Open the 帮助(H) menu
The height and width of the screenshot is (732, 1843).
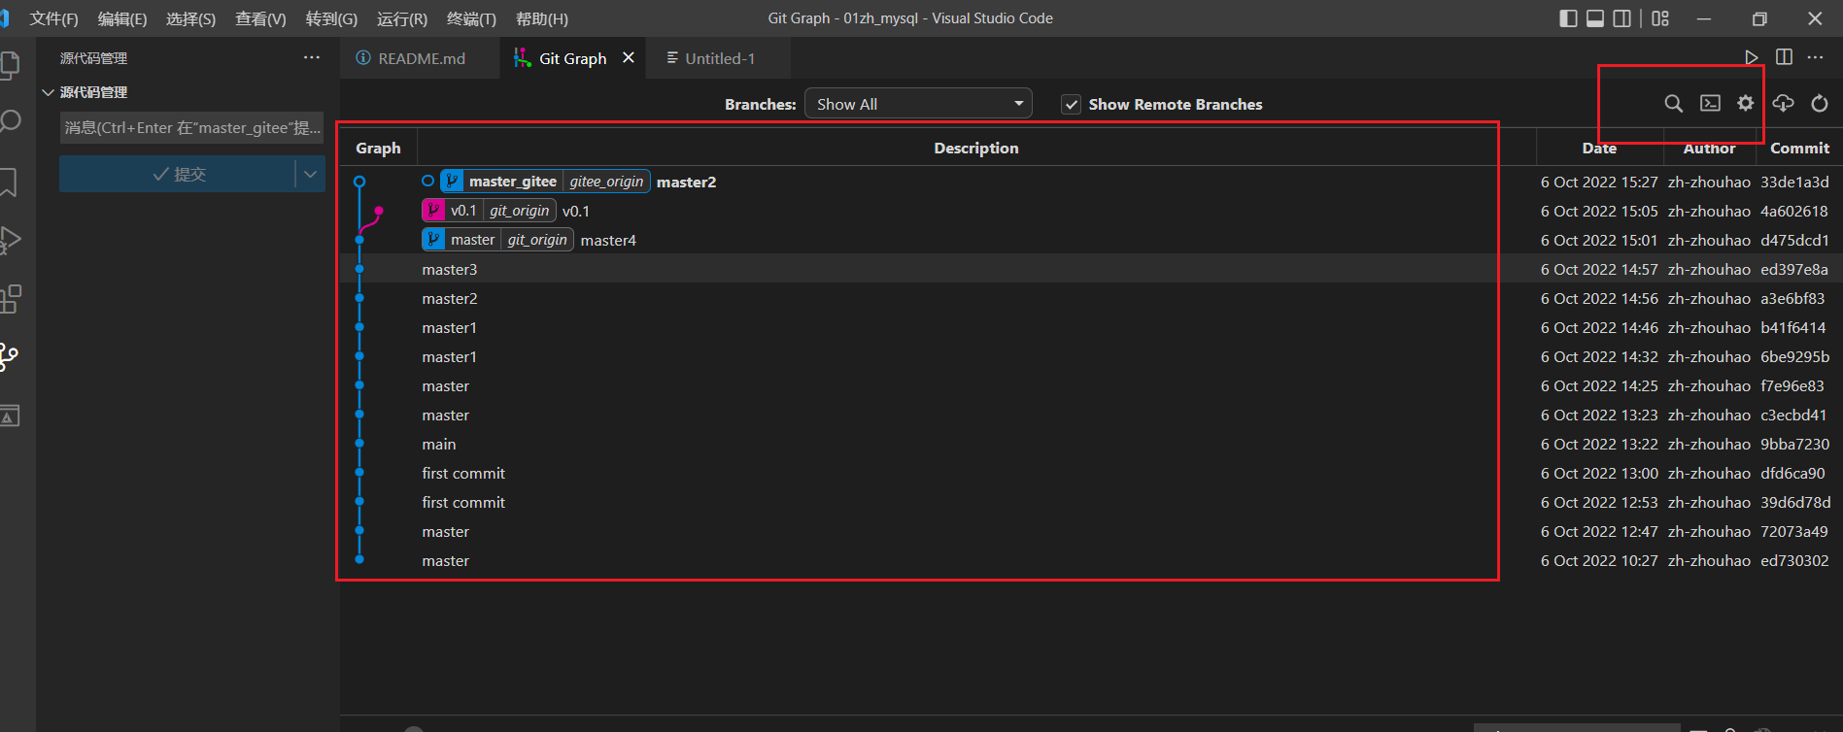[x=542, y=18]
